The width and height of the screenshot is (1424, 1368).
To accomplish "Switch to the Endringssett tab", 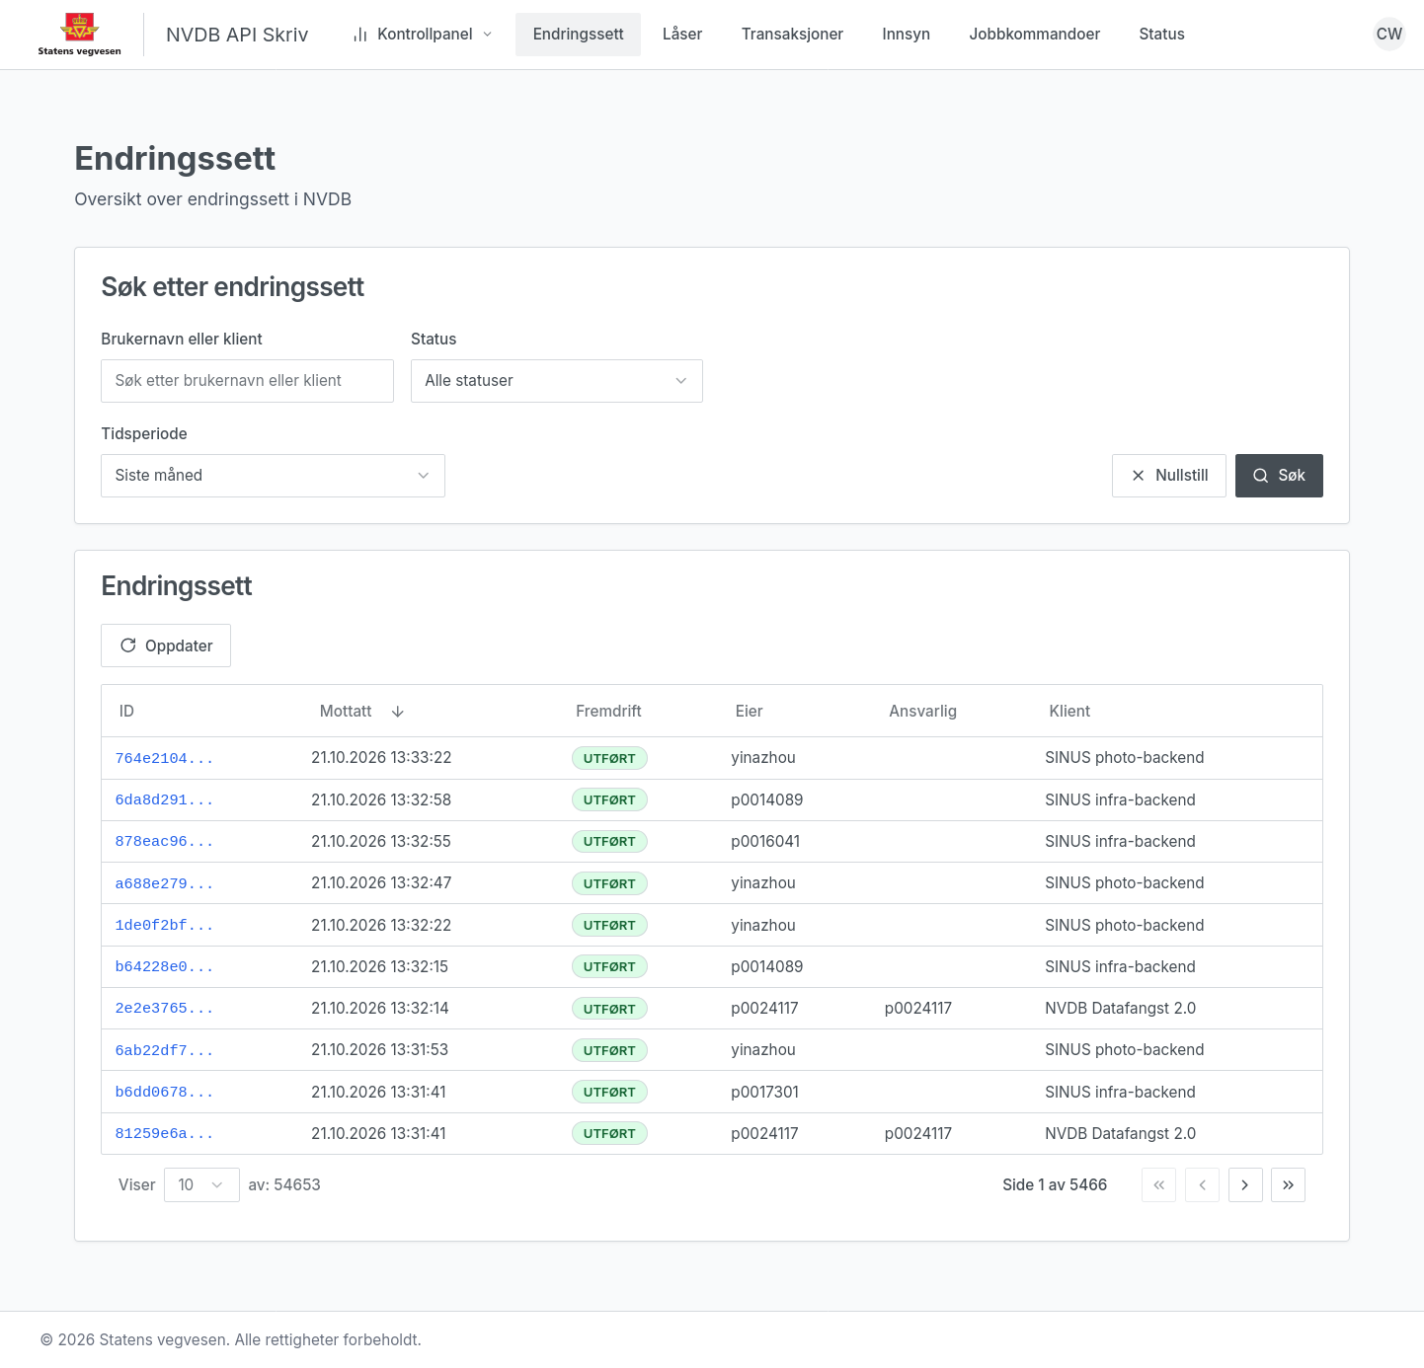I will coord(578,35).
